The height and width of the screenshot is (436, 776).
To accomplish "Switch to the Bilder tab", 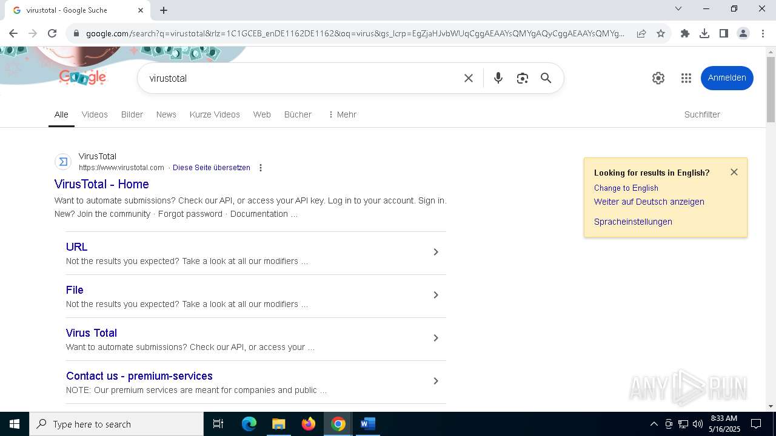I will tap(132, 114).
